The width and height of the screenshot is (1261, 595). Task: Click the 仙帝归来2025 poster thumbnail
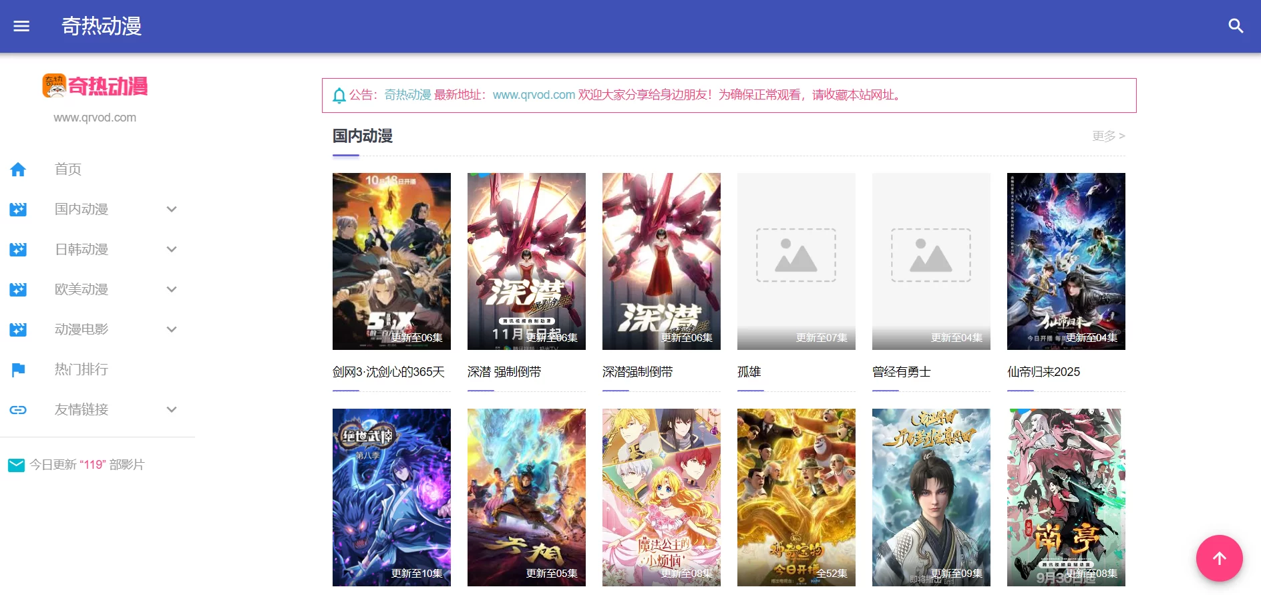point(1066,261)
